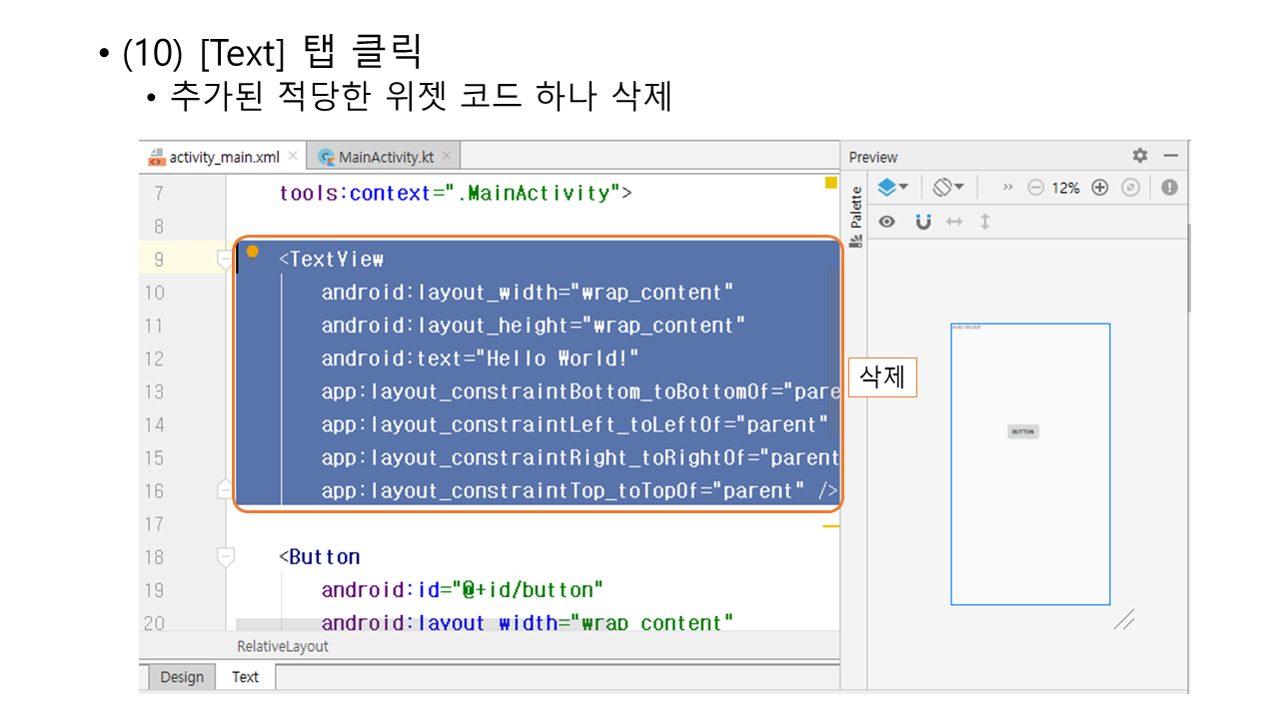Screen dimensions: 1279x719
Task: Expand hidden toolbar items with double chevron
Action: (x=1007, y=188)
